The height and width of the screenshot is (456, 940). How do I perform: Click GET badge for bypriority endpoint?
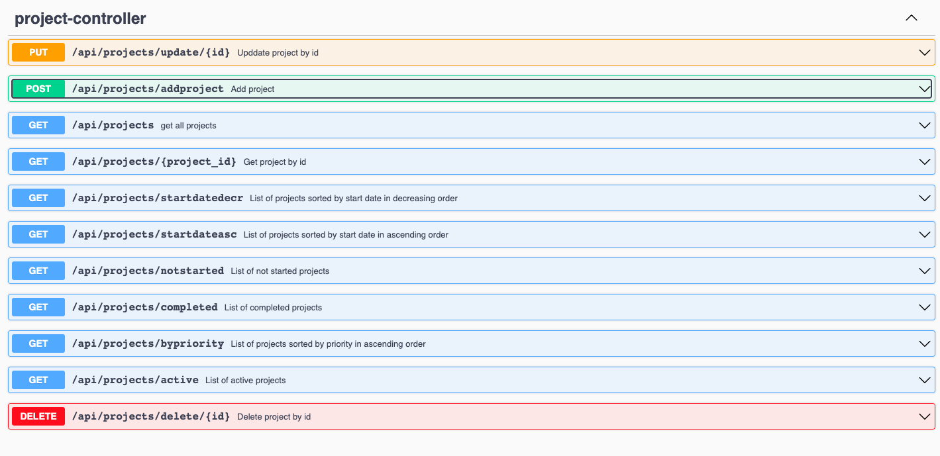point(38,343)
